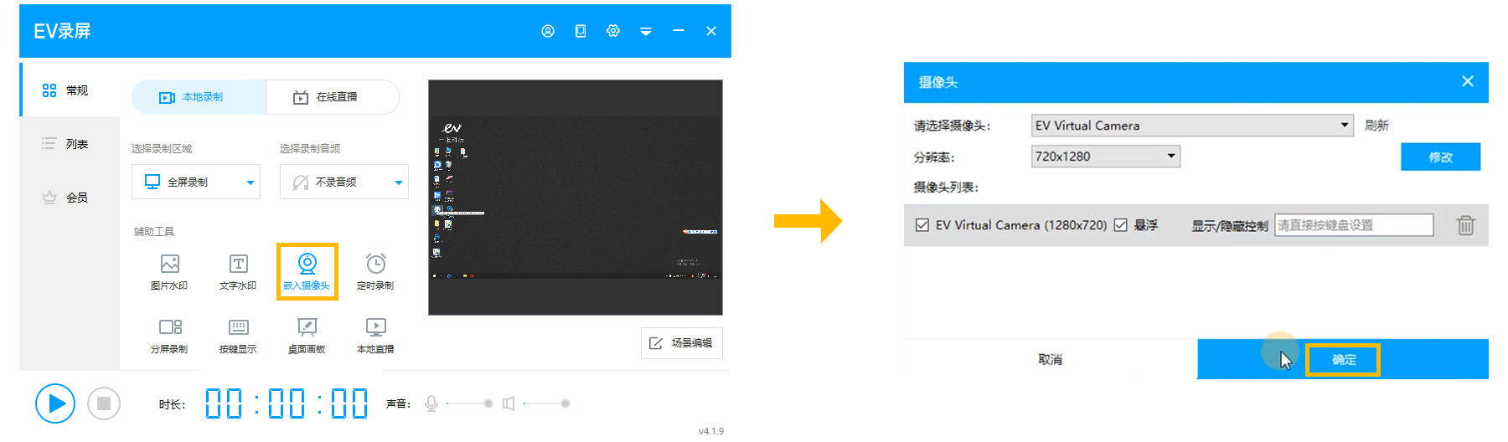1508x442 pixels.
Task: Confirm camera dialog with 确定
Action: point(1343,359)
